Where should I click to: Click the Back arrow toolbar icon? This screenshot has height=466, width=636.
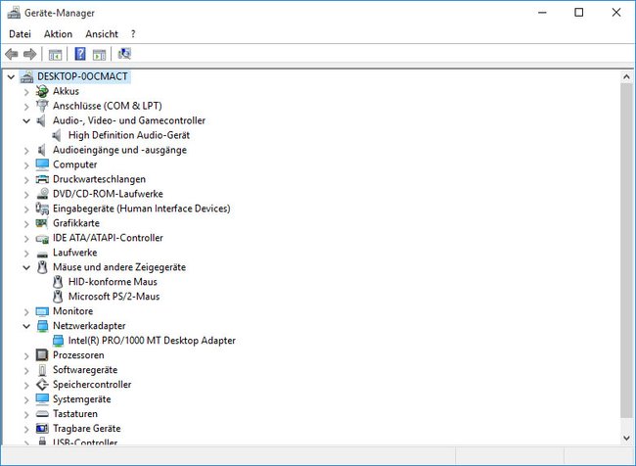coord(12,54)
